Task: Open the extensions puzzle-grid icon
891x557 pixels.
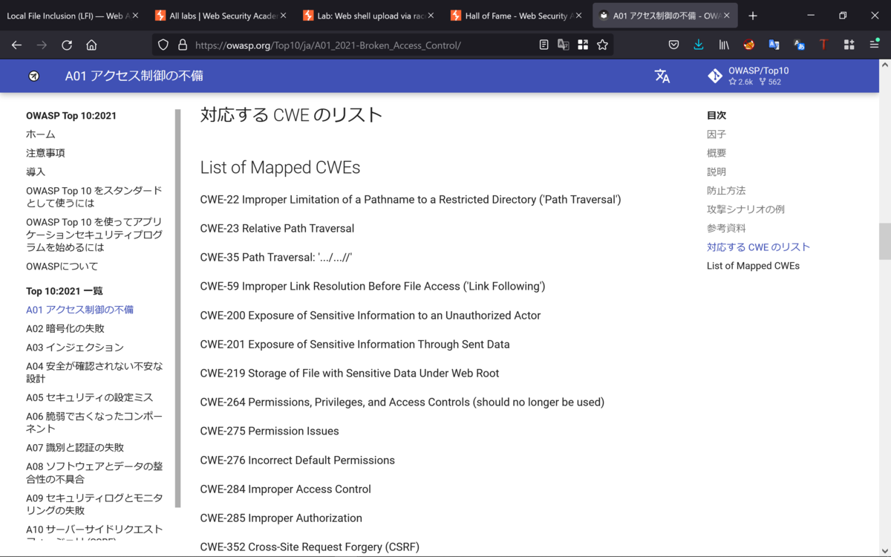Action: click(849, 45)
